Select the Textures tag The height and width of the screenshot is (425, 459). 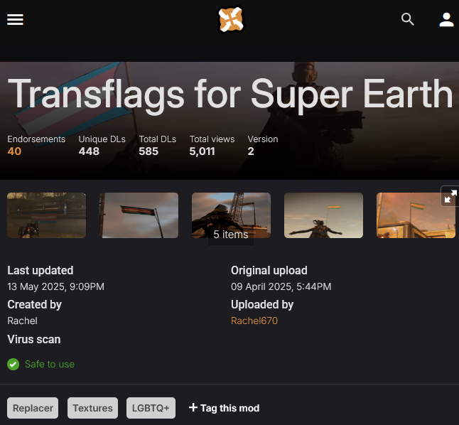click(x=92, y=408)
